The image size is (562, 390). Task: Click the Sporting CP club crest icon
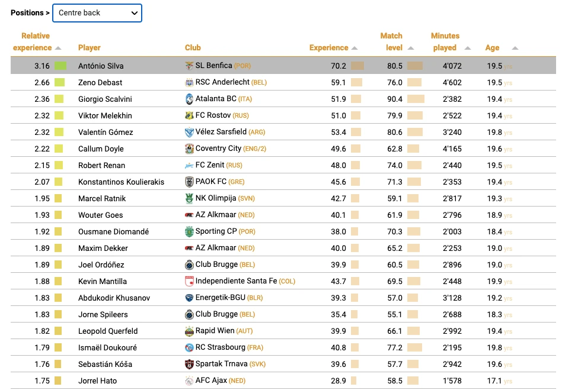189,231
